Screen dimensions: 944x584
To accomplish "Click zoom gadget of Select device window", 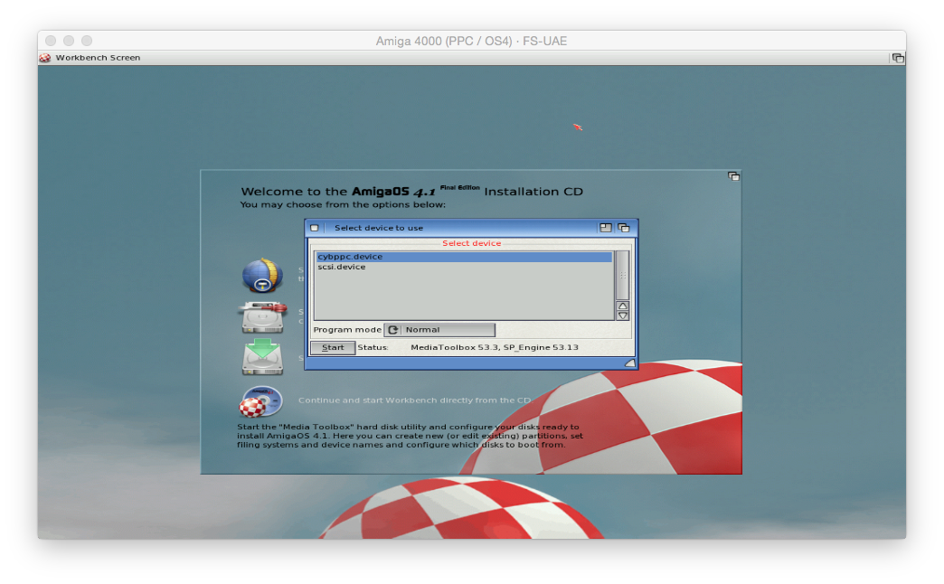I will (606, 228).
